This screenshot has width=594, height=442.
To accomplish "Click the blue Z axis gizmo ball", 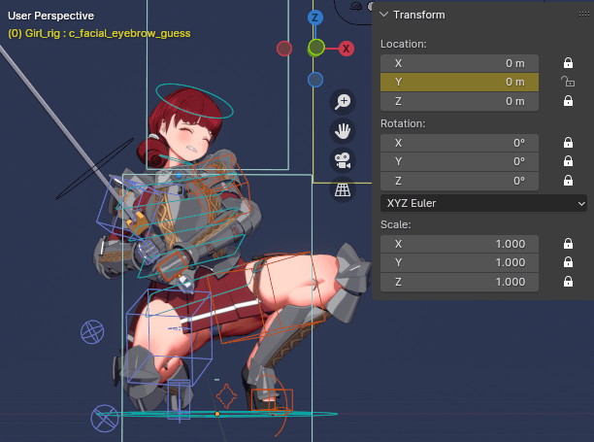I will [x=315, y=17].
